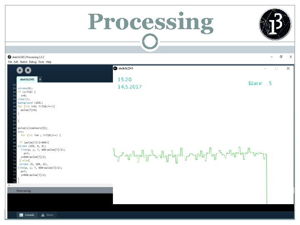Maximize the sketch2345 output window
Screen dimensions: 300x225
277,68
